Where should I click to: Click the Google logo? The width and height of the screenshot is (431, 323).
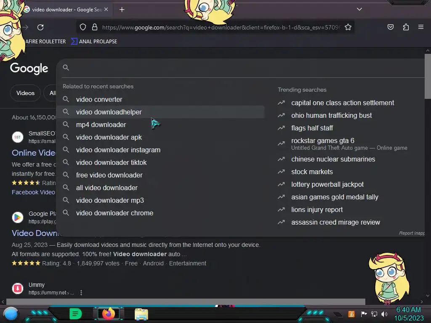click(29, 69)
